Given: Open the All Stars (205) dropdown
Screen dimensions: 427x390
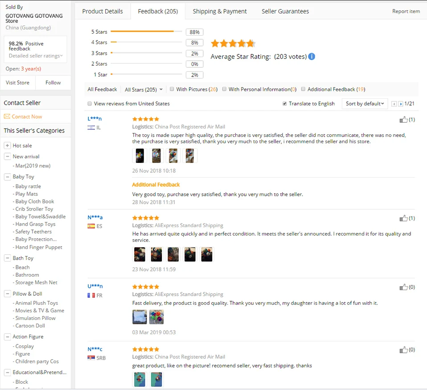Looking at the screenshot, I should pos(144,89).
